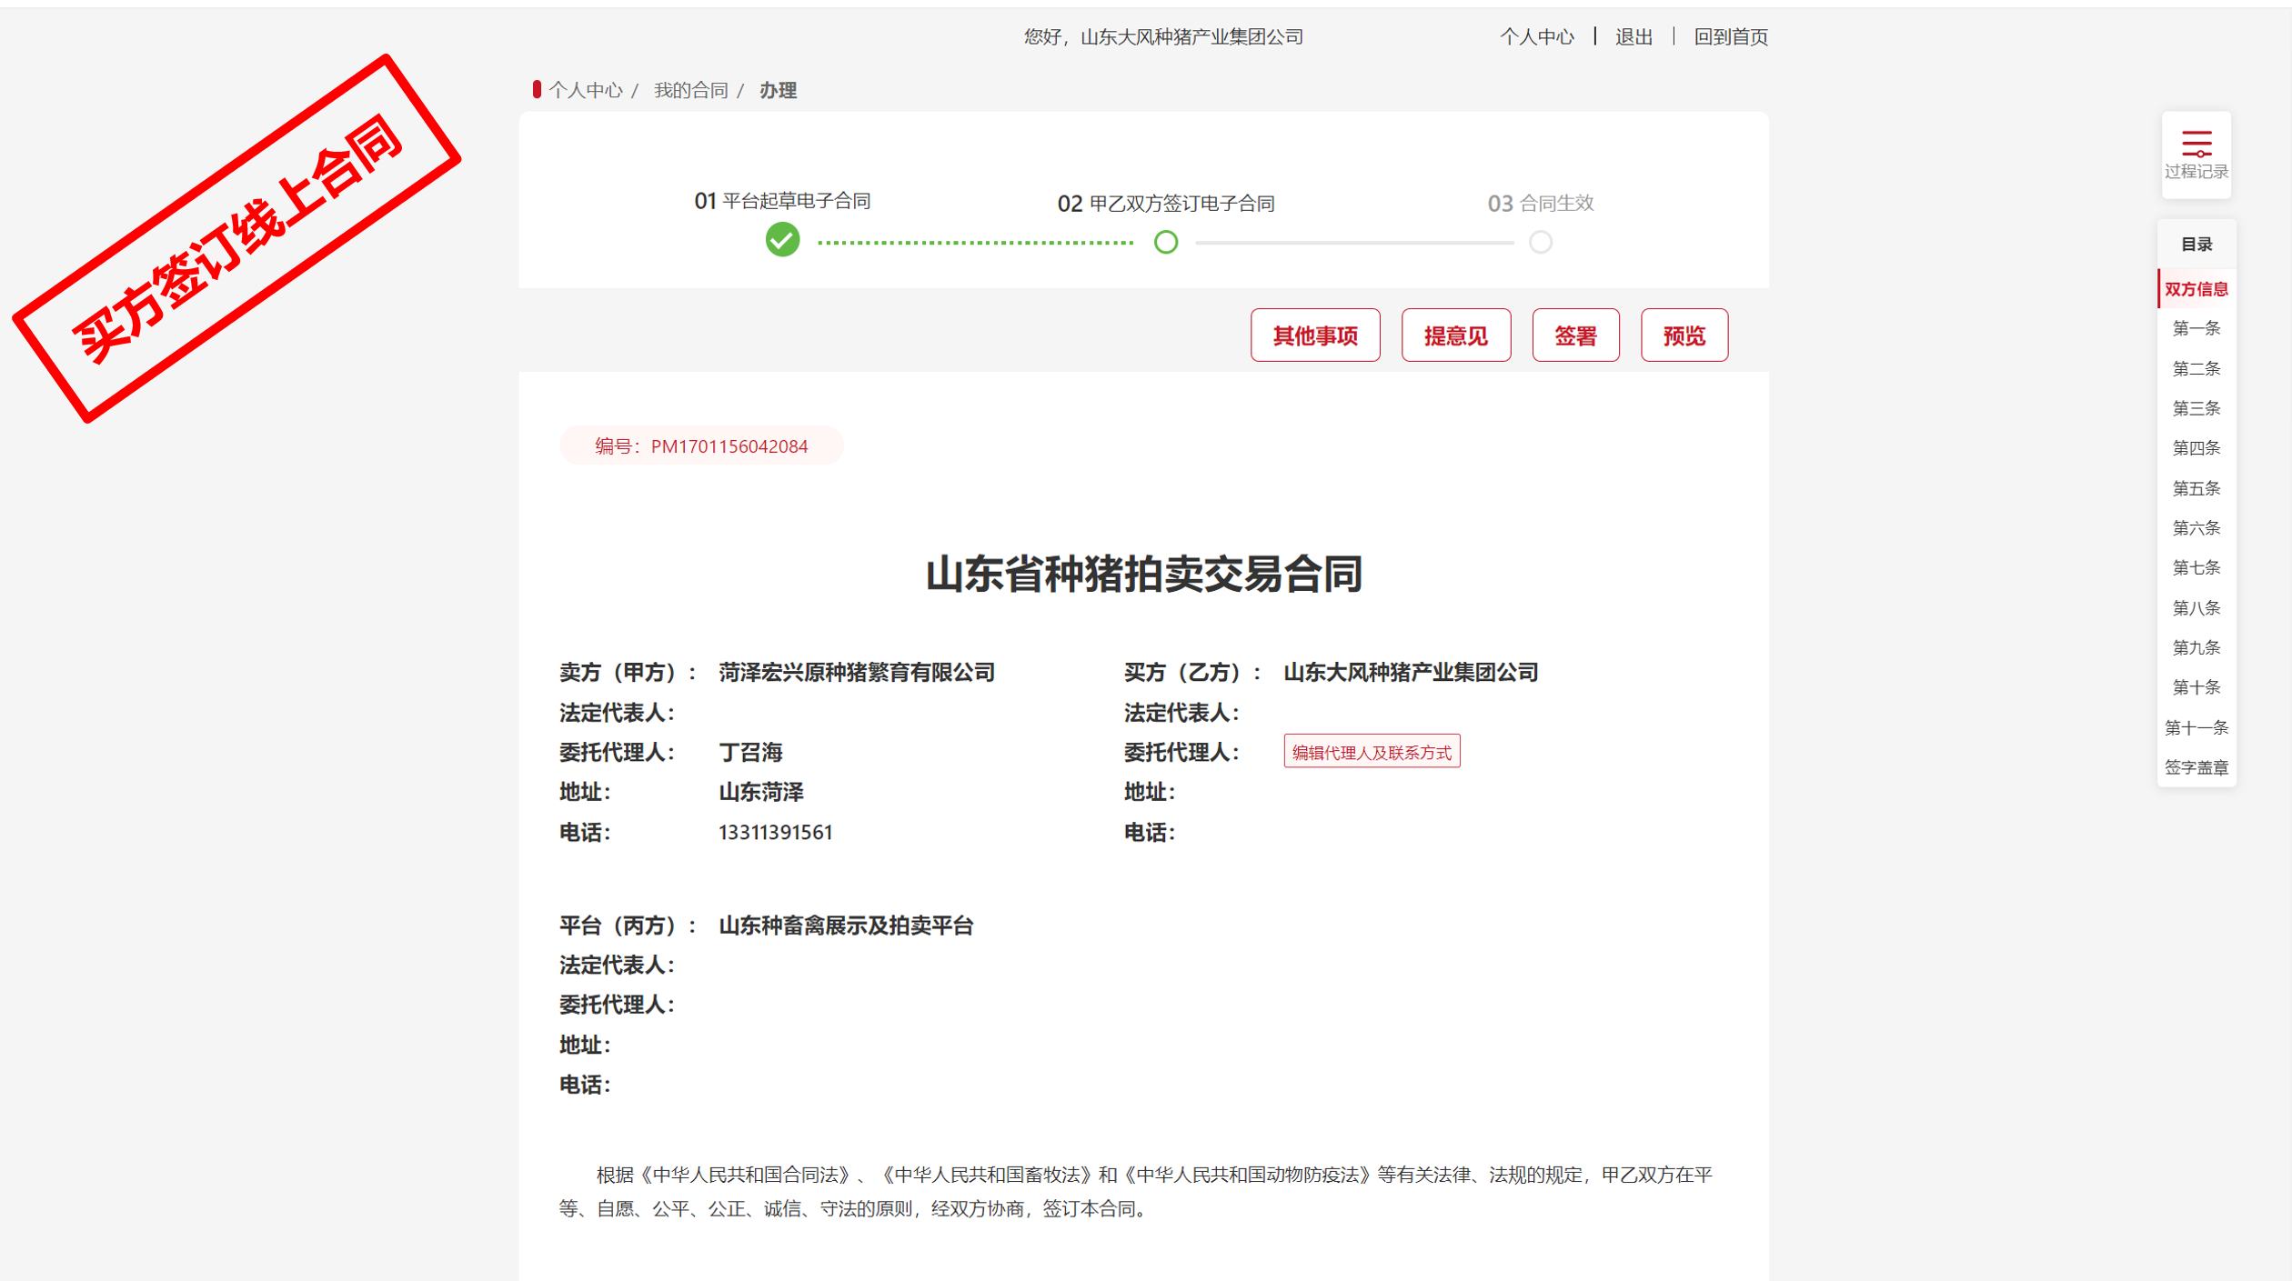Screen dimensions: 2292x1281
Task: Navigate to 第十一条 in contents
Action: (2196, 727)
